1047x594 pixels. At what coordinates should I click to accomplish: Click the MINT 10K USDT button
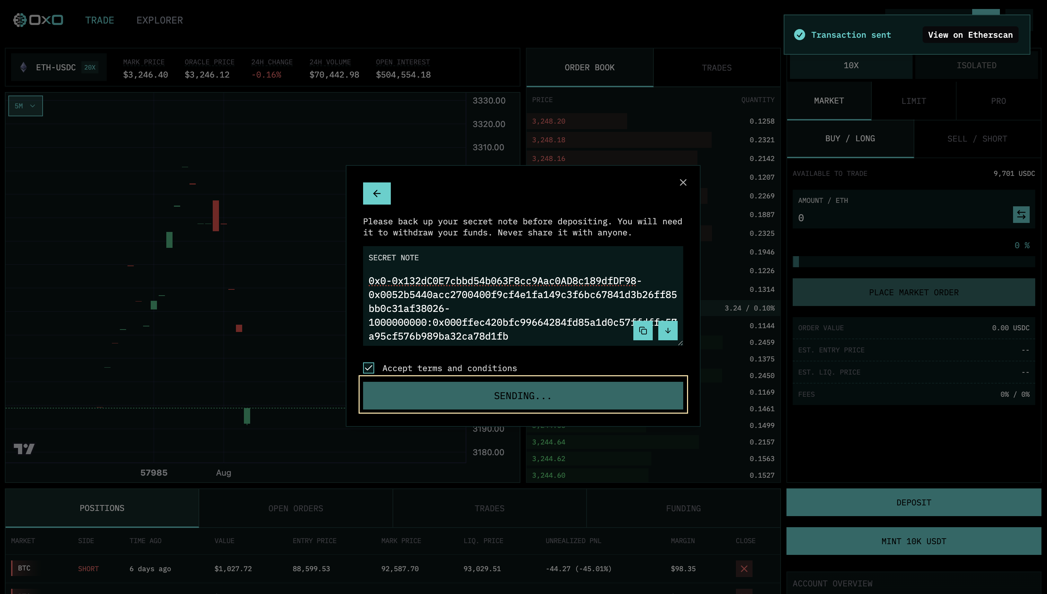pyautogui.click(x=913, y=541)
